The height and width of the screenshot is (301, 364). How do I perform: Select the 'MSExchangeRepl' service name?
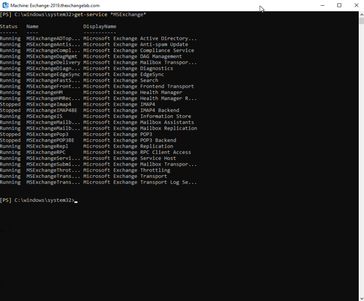pyautogui.click(x=48, y=146)
